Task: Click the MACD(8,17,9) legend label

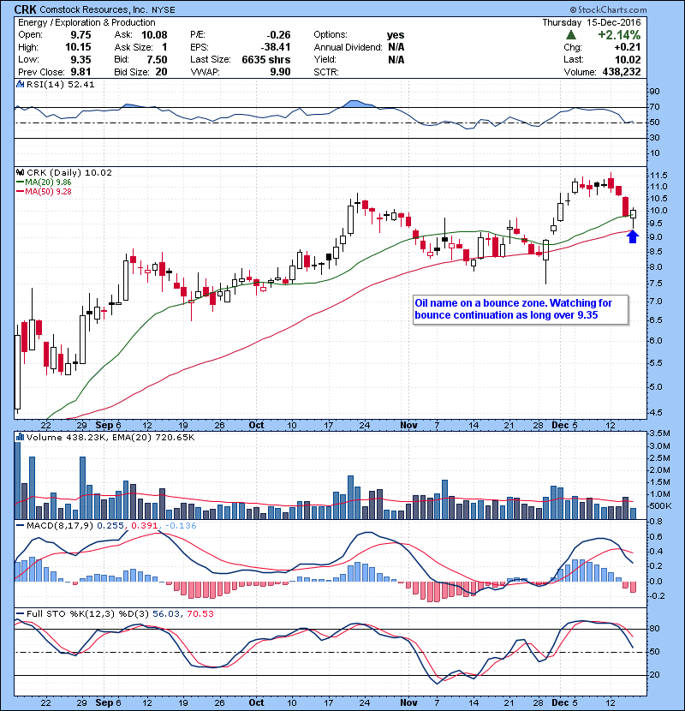Action: 60,526
